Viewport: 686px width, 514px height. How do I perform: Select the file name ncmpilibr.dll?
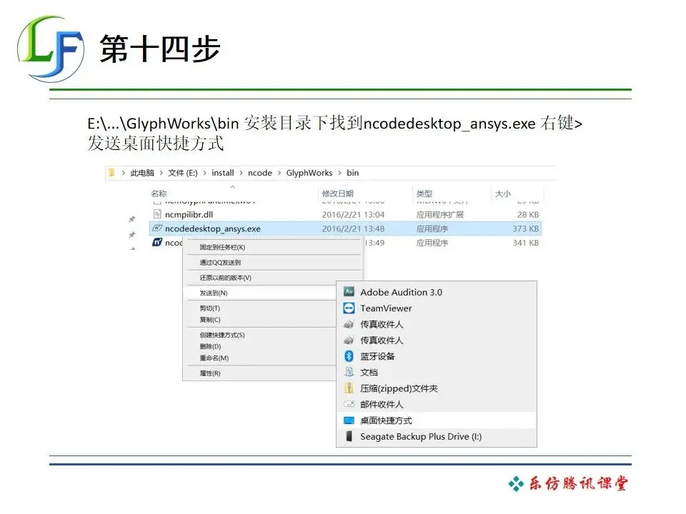[189, 215]
